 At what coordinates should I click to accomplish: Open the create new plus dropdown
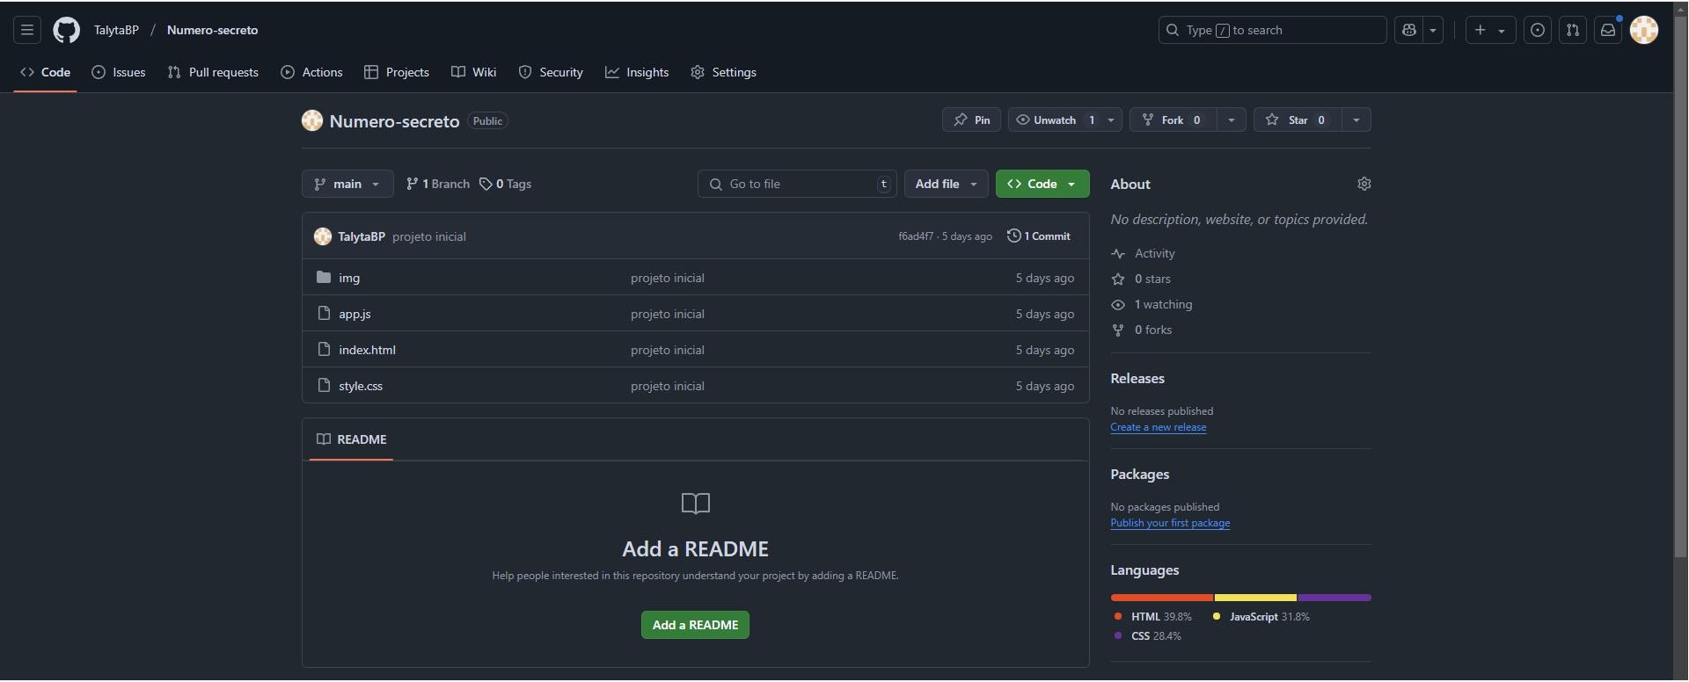(x=1490, y=30)
